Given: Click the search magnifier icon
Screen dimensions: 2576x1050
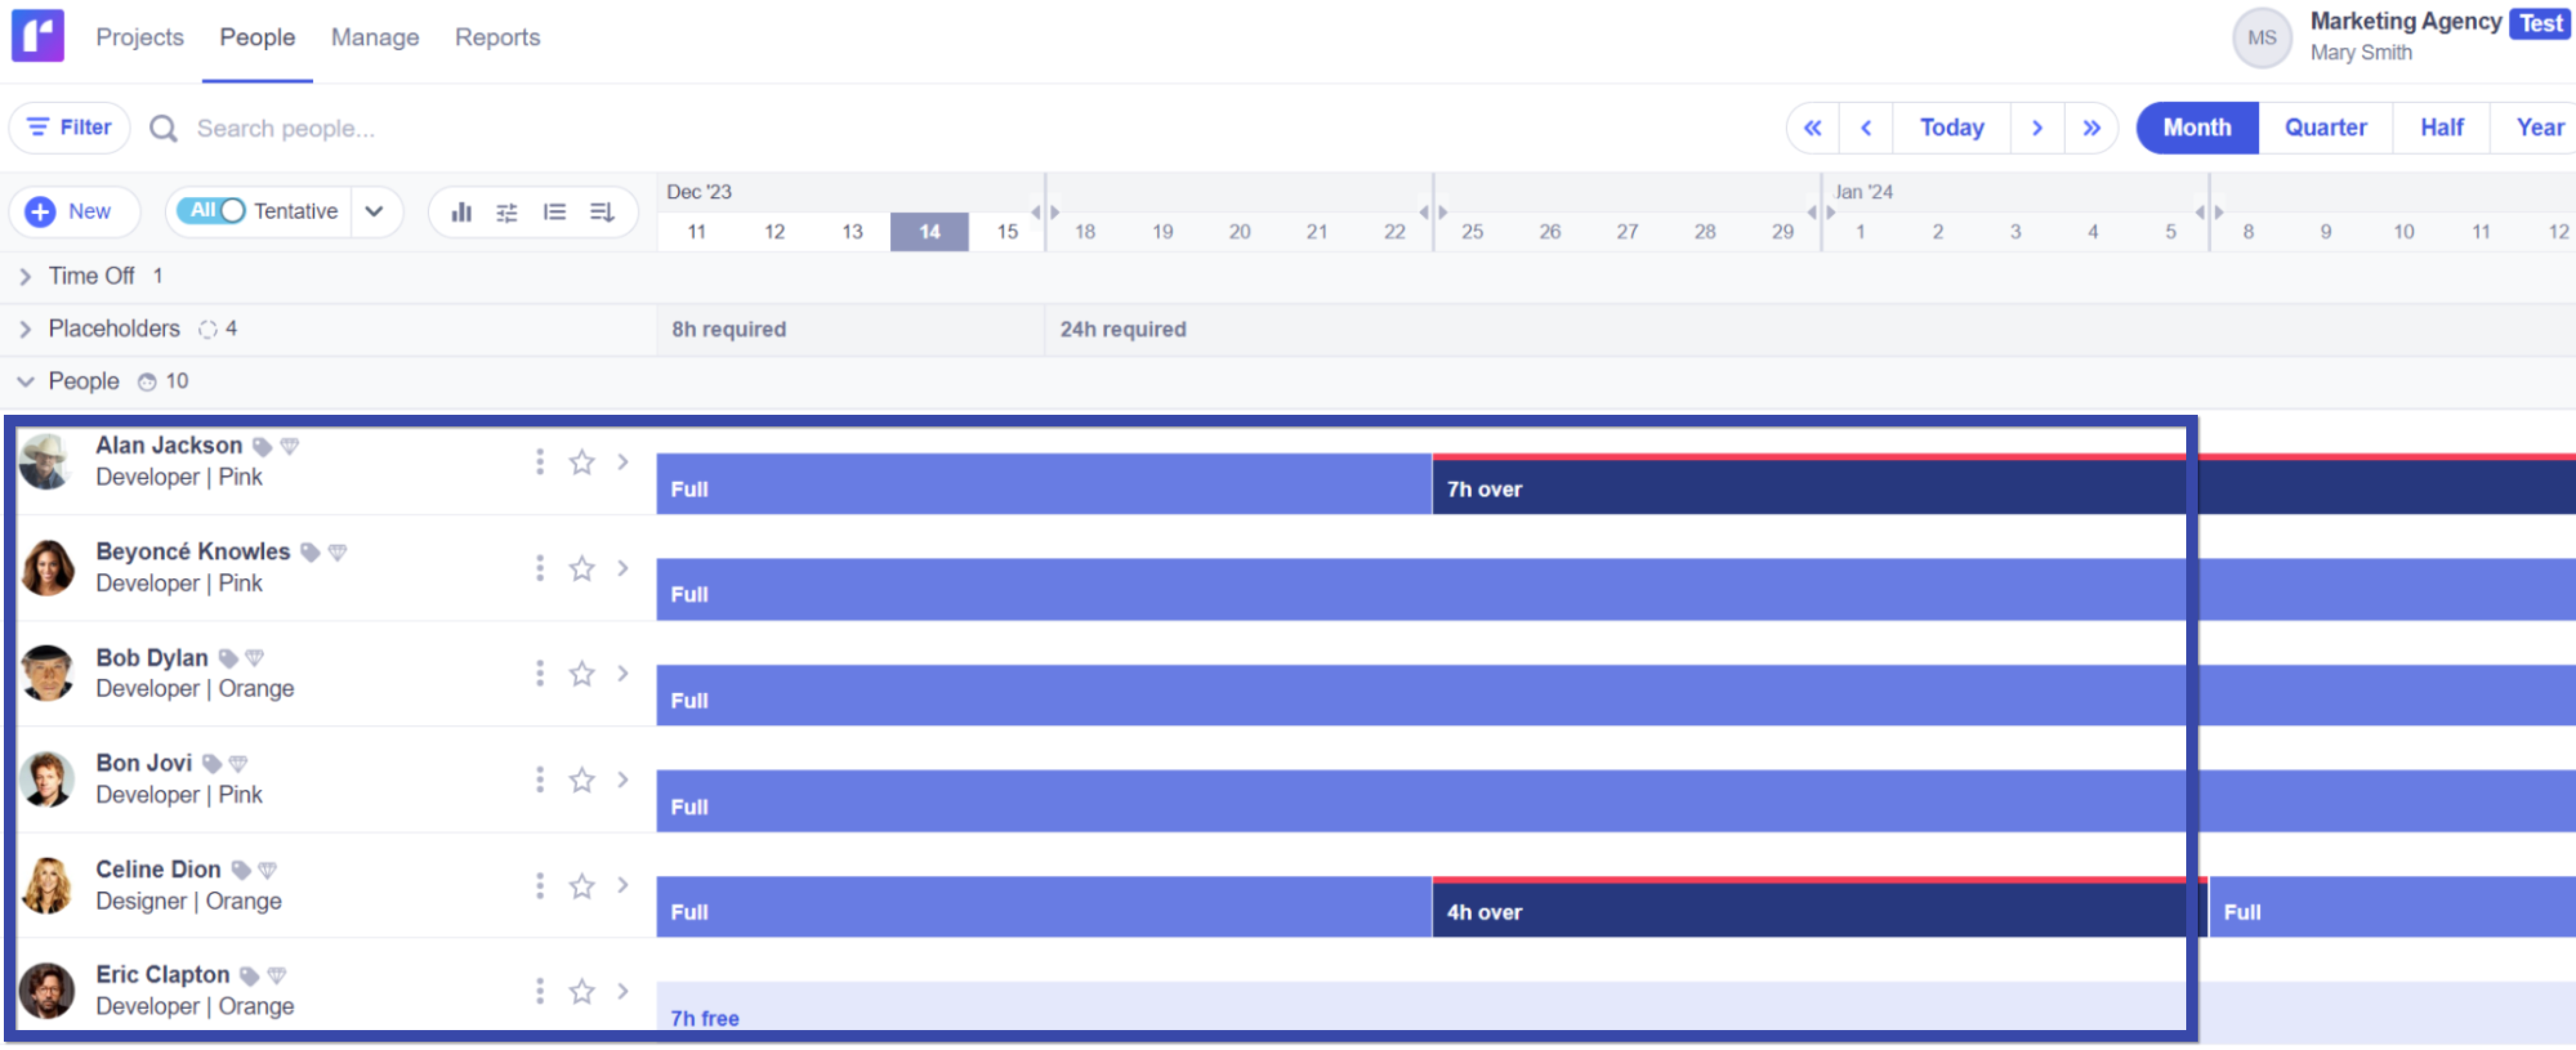Looking at the screenshot, I should [x=163, y=129].
